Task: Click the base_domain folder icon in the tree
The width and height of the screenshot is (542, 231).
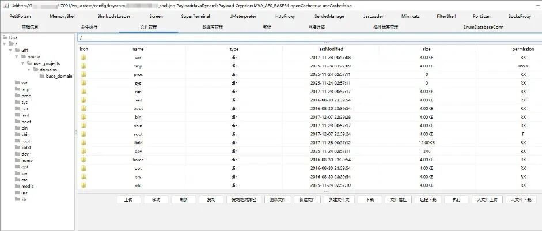Action: [42, 76]
